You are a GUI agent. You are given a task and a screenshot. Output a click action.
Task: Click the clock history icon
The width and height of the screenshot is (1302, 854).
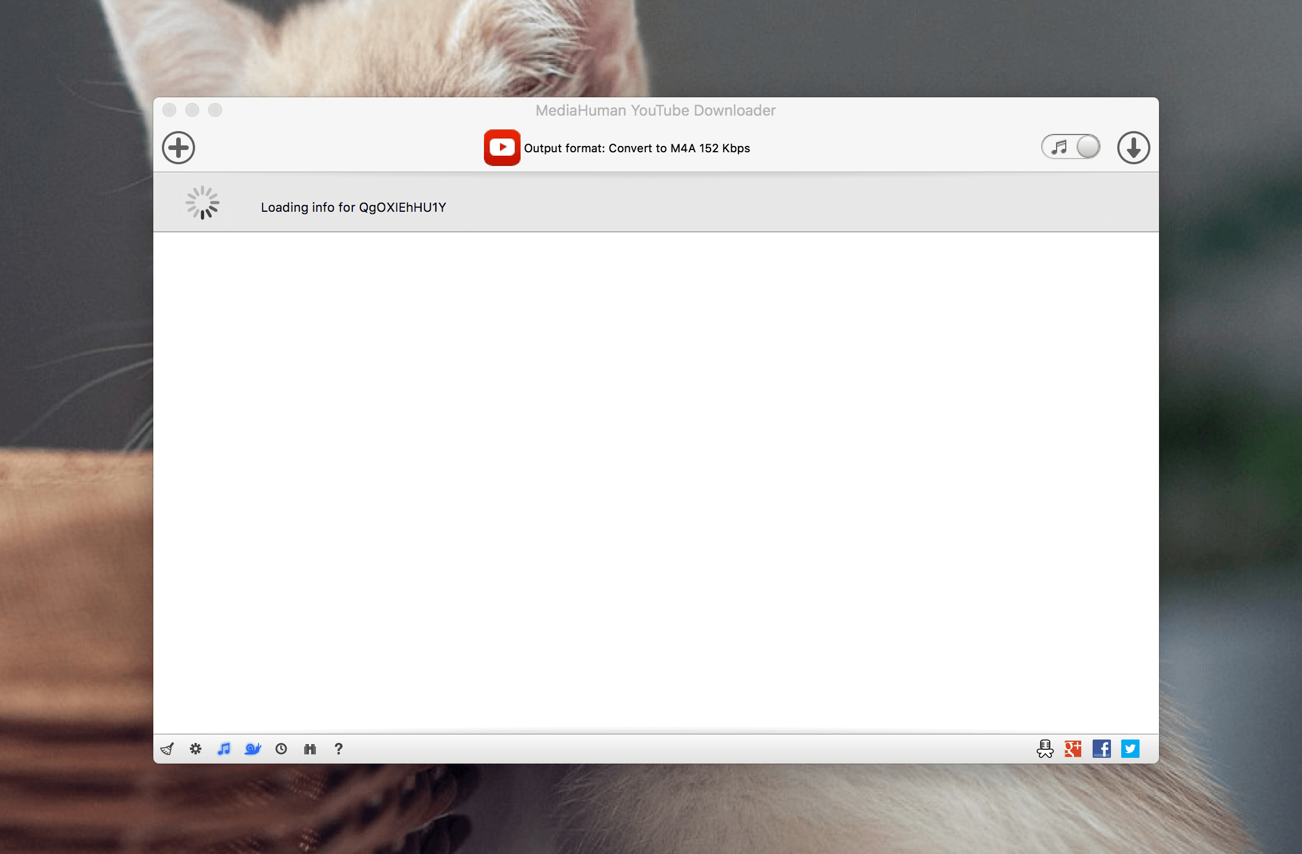(281, 749)
